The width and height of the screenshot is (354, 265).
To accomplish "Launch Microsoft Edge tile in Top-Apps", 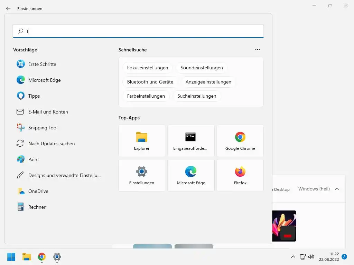I will pos(191,175).
